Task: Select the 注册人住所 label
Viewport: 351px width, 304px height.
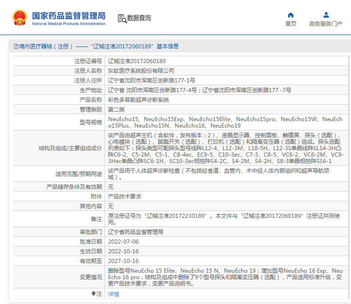Action: pyautogui.click(x=88, y=80)
